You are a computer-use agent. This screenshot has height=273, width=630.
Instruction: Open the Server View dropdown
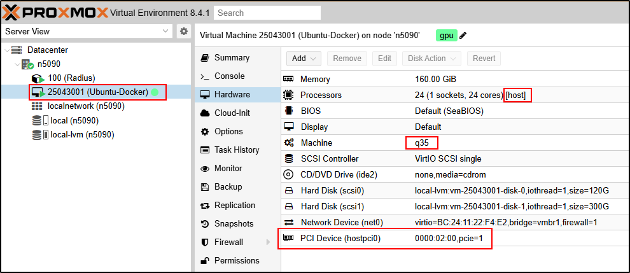(x=87, y=31)
